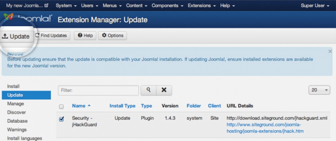336x141 pixels.
Task: Expand the Super User dropdown
Action: [x=315, y=6]
